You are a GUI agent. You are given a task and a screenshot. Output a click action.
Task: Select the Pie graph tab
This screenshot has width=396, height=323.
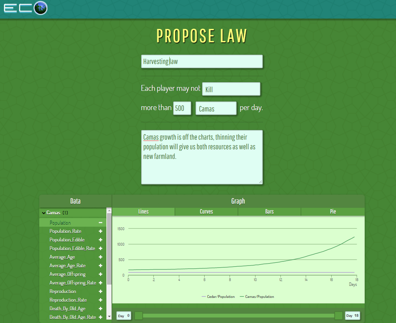[x=333, y=212]
